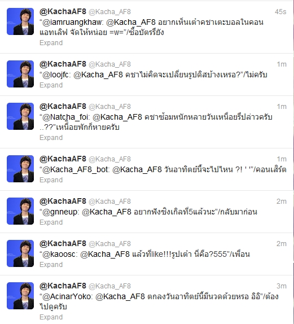The image size is (294, 324).
Task: Click avatar beside the @Natcha_foi tweet
Action: click(x=20, y=116)
